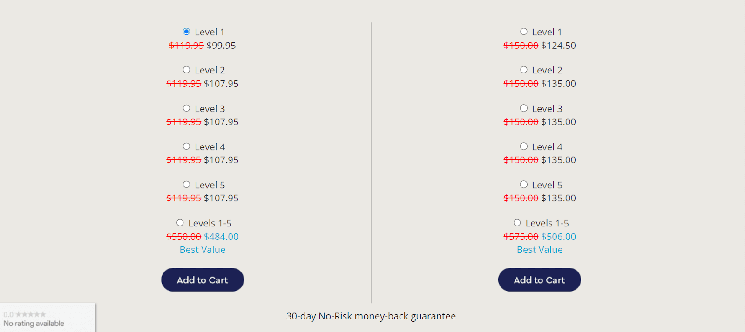
Task: Click the No rating available widget
Action: [x=33, y=323]
